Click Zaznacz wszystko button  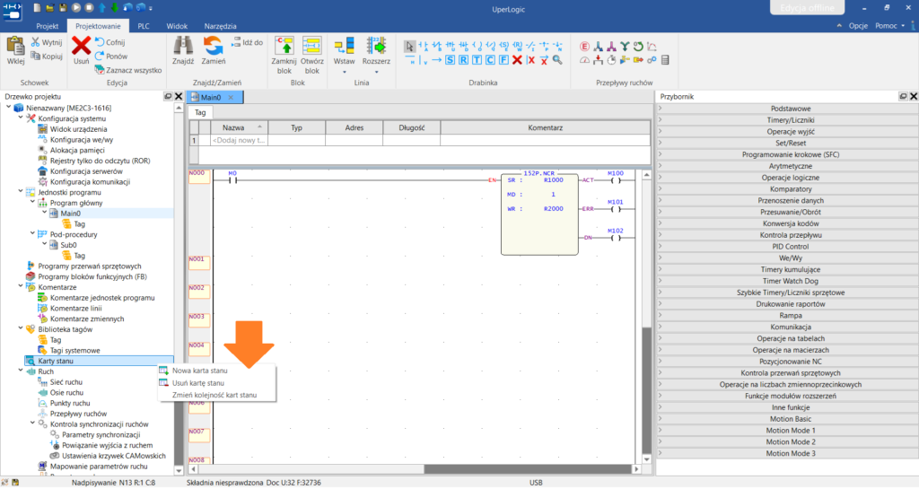click(x=128, y=70)
